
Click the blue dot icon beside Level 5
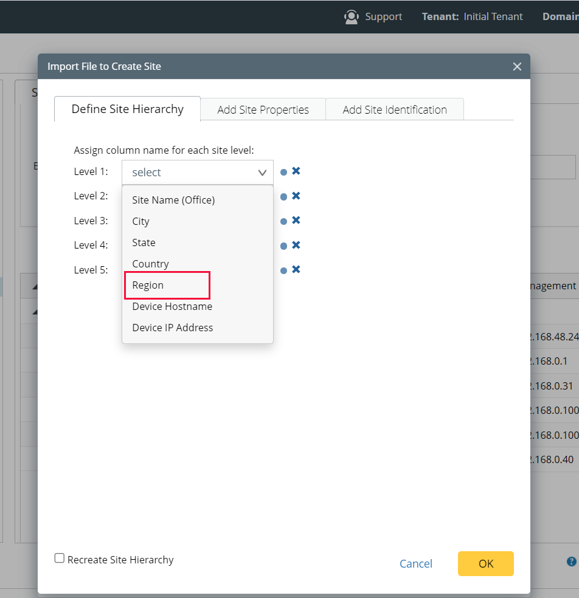click(x=283, y=269)
